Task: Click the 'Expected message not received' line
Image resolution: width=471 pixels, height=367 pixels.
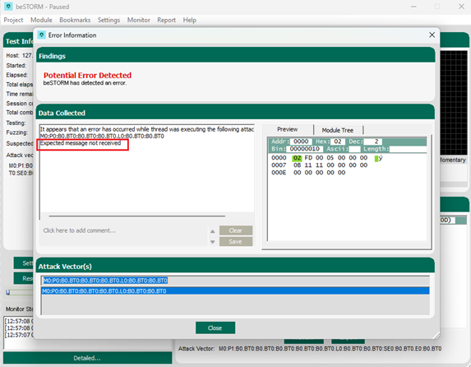Action: (x=81, y=143)
